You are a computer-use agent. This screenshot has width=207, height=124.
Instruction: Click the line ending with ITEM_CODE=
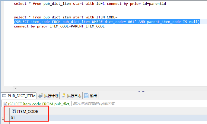click(x=65, y=17)
